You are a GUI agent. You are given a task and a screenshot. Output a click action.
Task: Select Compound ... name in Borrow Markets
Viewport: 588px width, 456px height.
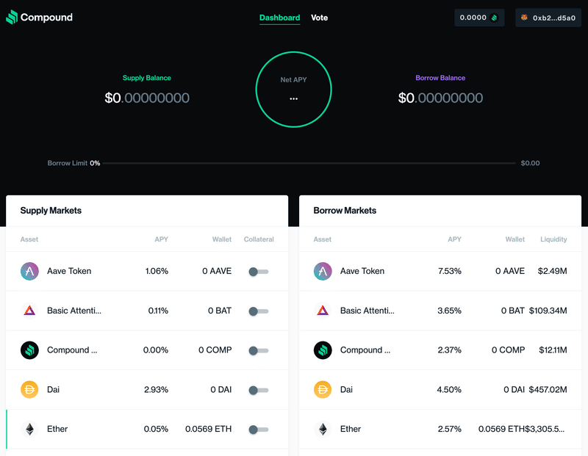(x=365, y=350)
